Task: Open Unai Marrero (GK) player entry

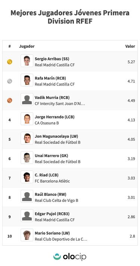Action: pos(52,156)
